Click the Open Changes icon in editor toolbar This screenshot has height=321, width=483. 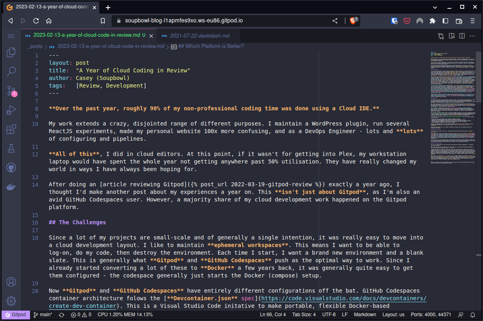coord(441,36)
